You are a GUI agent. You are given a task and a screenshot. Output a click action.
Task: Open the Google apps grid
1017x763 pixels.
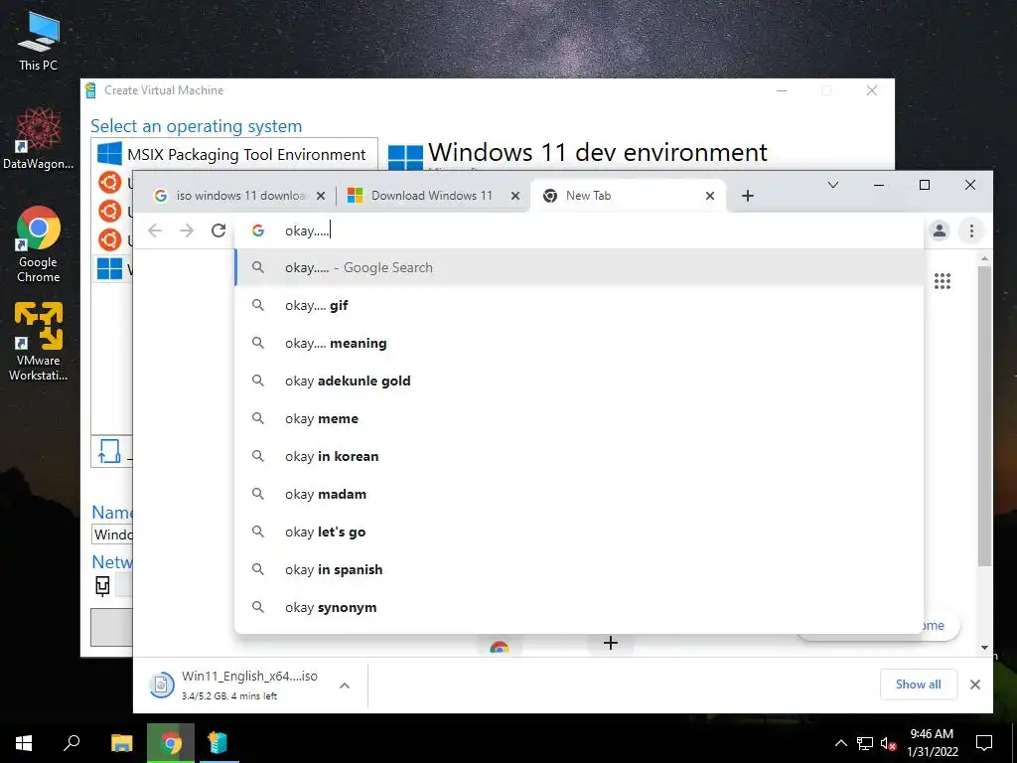[943, 281]
